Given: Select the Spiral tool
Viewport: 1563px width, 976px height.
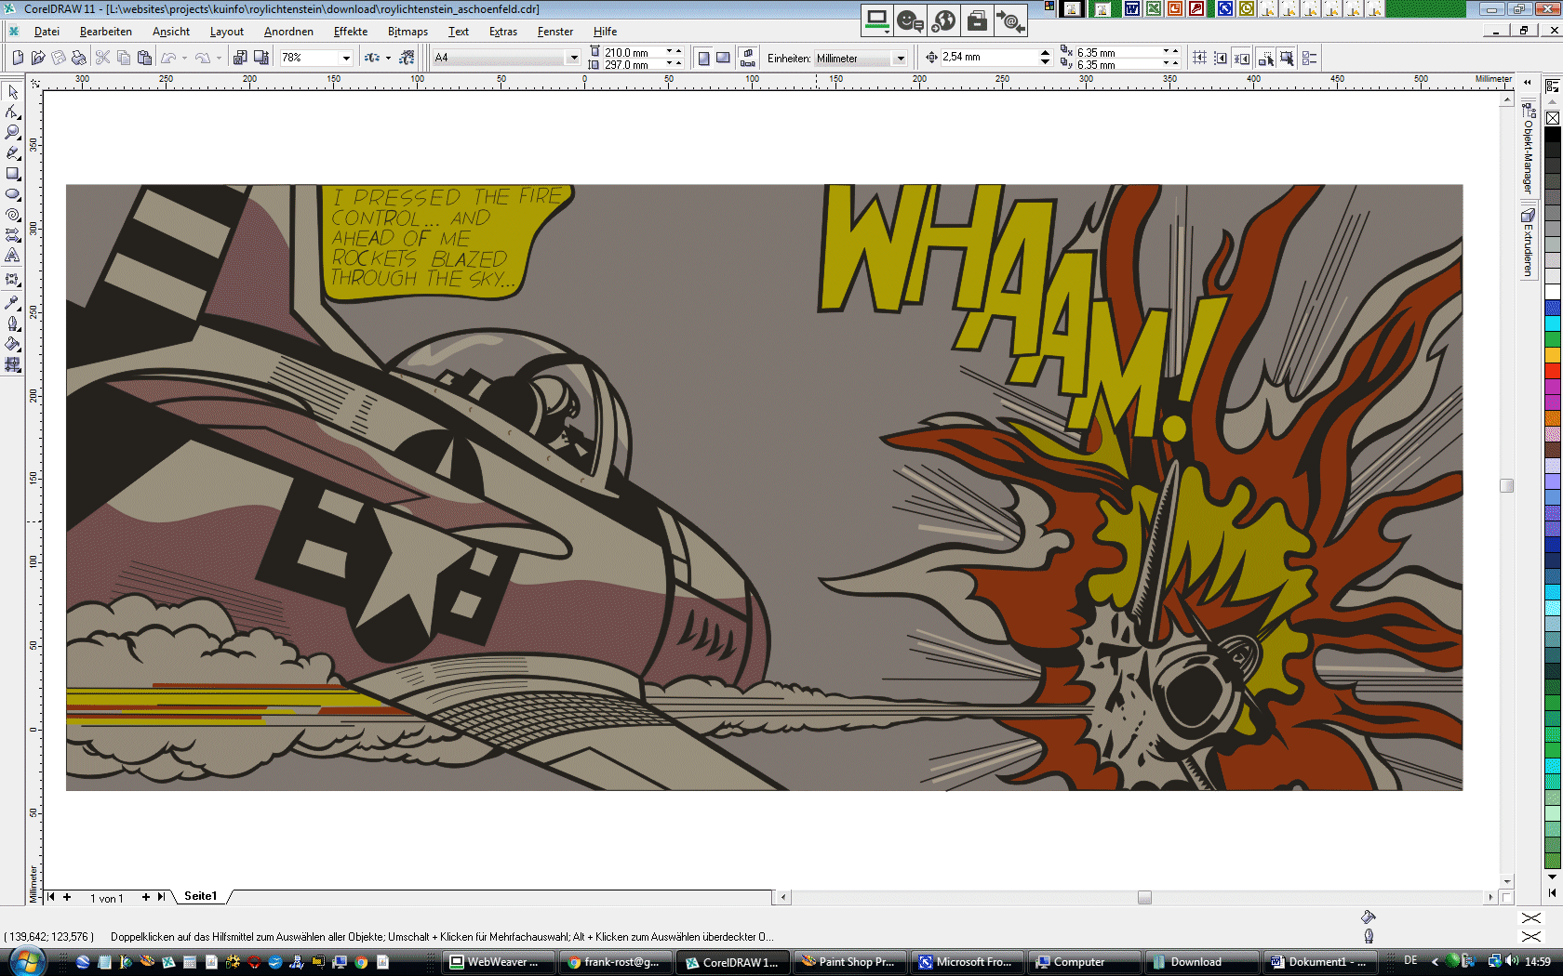Looking at the screenshot, I should coord(13,215).
